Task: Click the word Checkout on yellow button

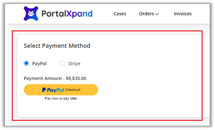Action: click(73, 90)
